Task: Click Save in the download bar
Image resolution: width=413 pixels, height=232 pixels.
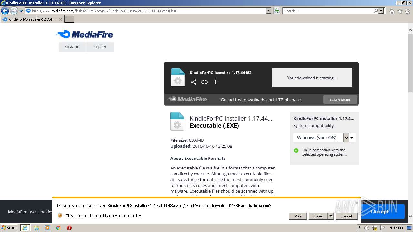Action: coord(318,216)
